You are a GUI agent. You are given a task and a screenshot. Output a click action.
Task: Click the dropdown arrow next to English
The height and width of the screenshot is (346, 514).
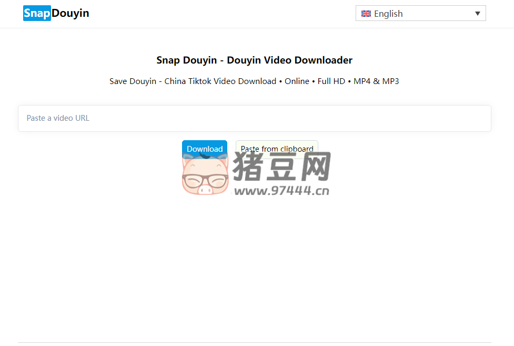click(x=478, y=14)
